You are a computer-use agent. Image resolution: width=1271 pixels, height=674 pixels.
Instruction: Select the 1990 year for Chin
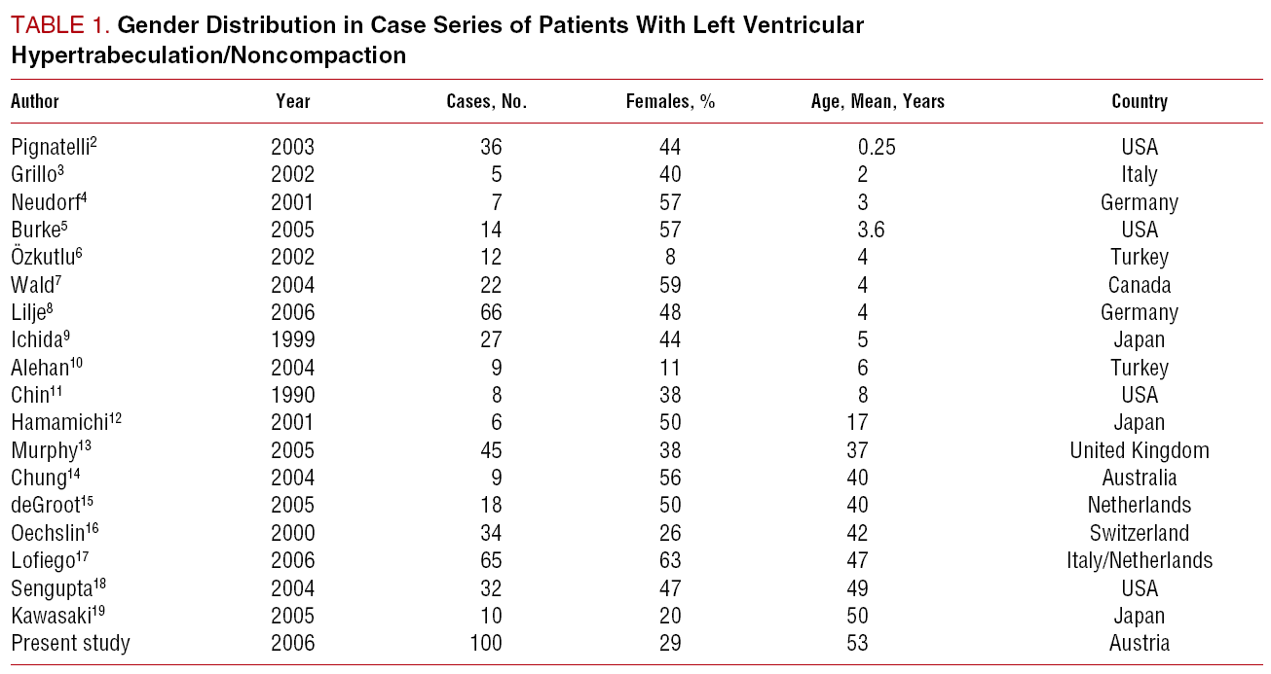coord(293,395)
